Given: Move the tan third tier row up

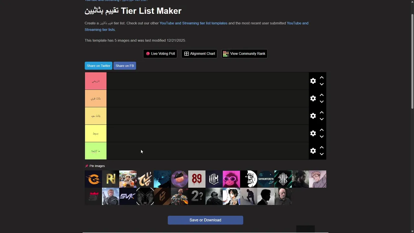Looking at the screenshot, I should pyautogui.click(x=321, y=113).
